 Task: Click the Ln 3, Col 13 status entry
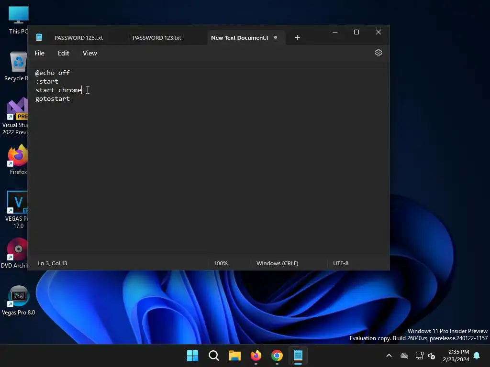point(53,263)
